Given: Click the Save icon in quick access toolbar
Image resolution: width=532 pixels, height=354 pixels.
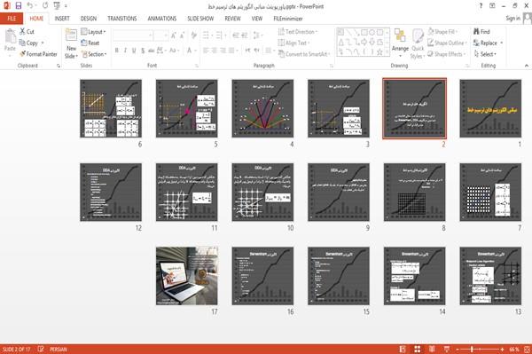Looking at the screenshot, I should click(19, 6).
